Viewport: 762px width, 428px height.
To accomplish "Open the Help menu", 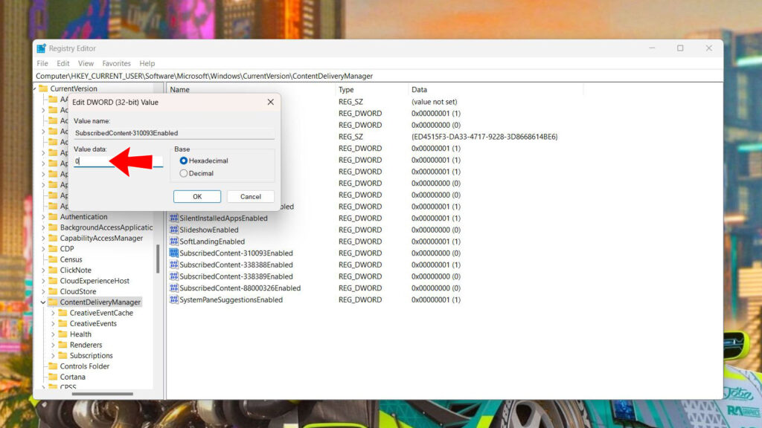I will coord(147,63).
